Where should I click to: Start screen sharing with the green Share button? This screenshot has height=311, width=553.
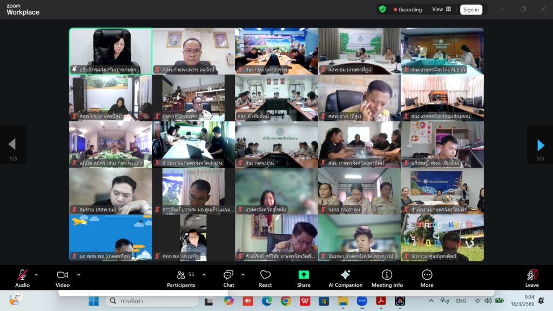304,278
